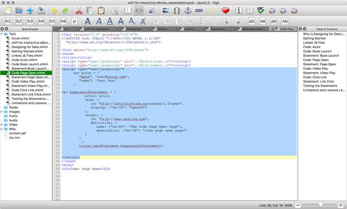Open content.opf file

click(x=17, y=133)
